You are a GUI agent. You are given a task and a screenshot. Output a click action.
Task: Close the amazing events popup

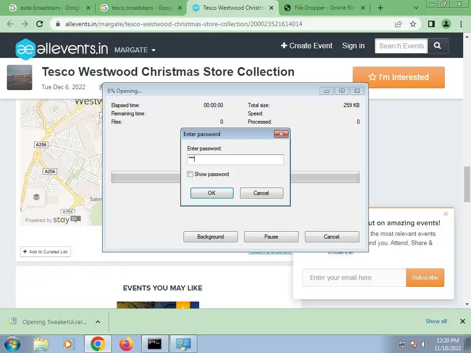click(x=446, y=214)
